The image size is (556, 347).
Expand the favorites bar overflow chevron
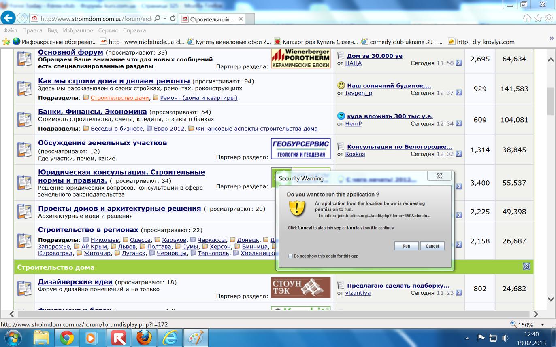point(551,38)
